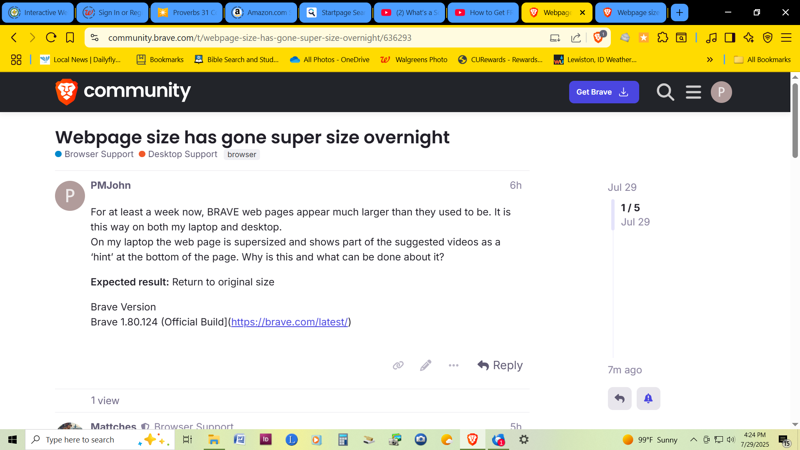Open the community hamburger menu
The width and height of the screenshot is (800, 450).
pyautogui.click(x=693, y=92)
